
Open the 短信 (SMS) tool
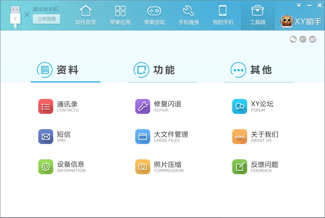click(57, 137)
